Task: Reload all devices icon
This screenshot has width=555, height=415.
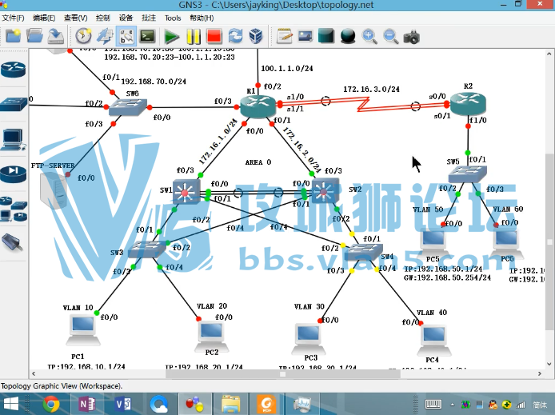Action: (x=235, y=36)
